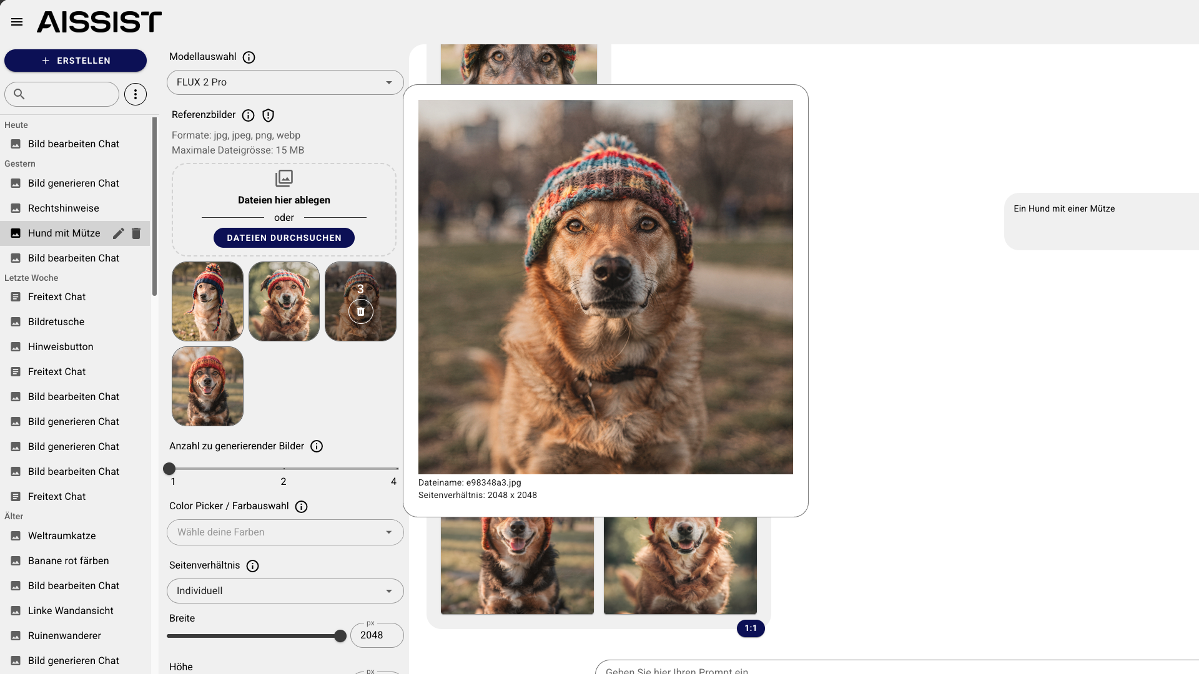Open the Bildretusche chat
This screenshot has width=1199, height=674.
75,322
